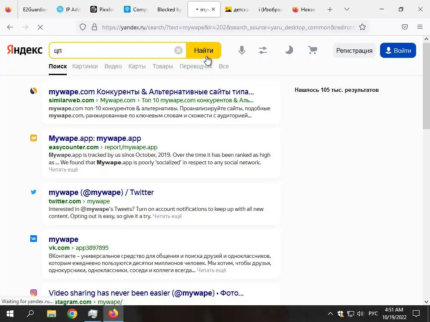The width and height of the screenshot is (430, 322).
Task: Toggle dark theme with the moon icon
Action: (289, 50)
